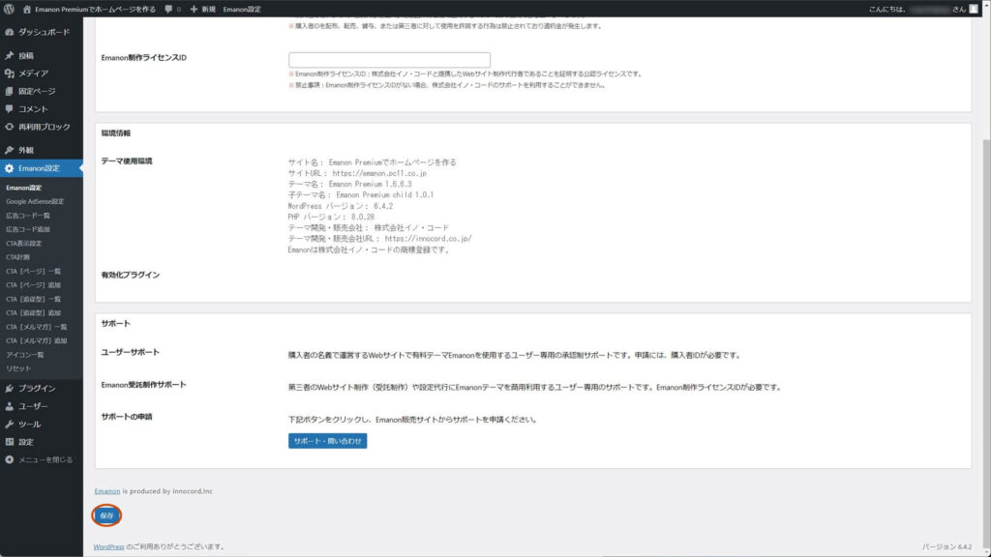Click the ツール wrench icon
This screenshot has height=557, width=991.
pyautogui.click(x=10, y=425)
